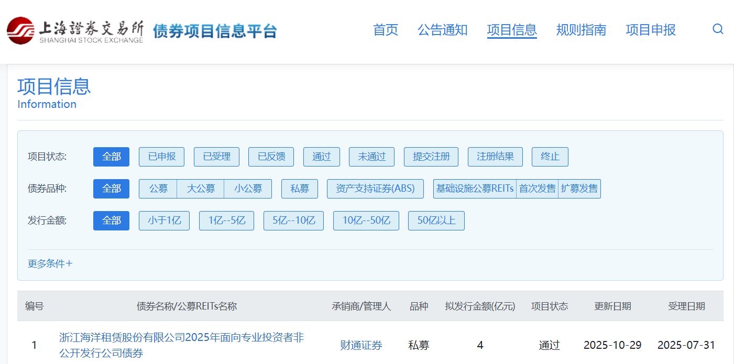Filter project status by 提交注册

pos(431,157)
